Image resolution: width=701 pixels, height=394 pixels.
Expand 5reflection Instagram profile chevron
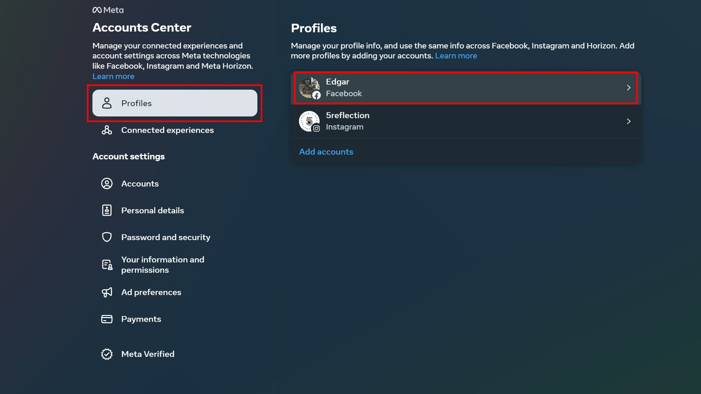[x=628, y=121]
